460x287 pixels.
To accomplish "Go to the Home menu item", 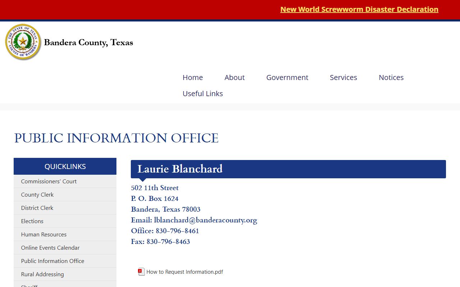I will click(x=193, y=77).
